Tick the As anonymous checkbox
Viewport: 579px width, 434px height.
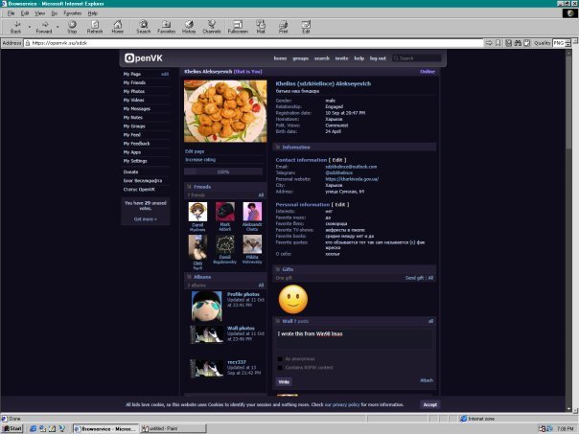[280, 358]
